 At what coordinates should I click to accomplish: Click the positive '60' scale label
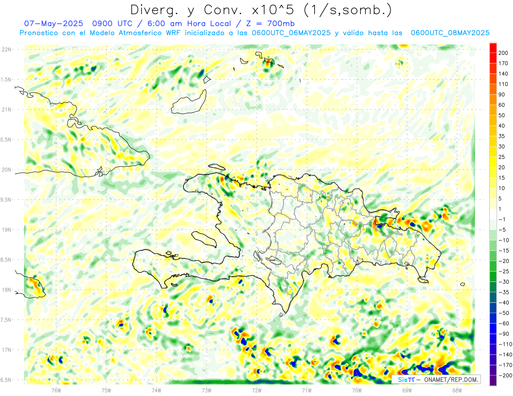(502, 105)
